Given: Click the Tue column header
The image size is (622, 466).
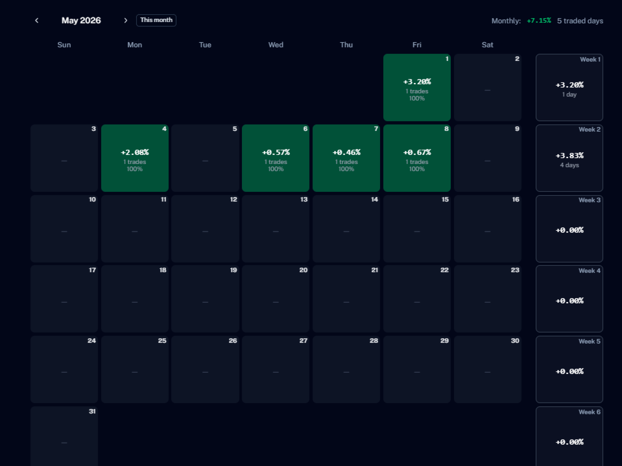Looking at the screenshot, I should (205, 45).
